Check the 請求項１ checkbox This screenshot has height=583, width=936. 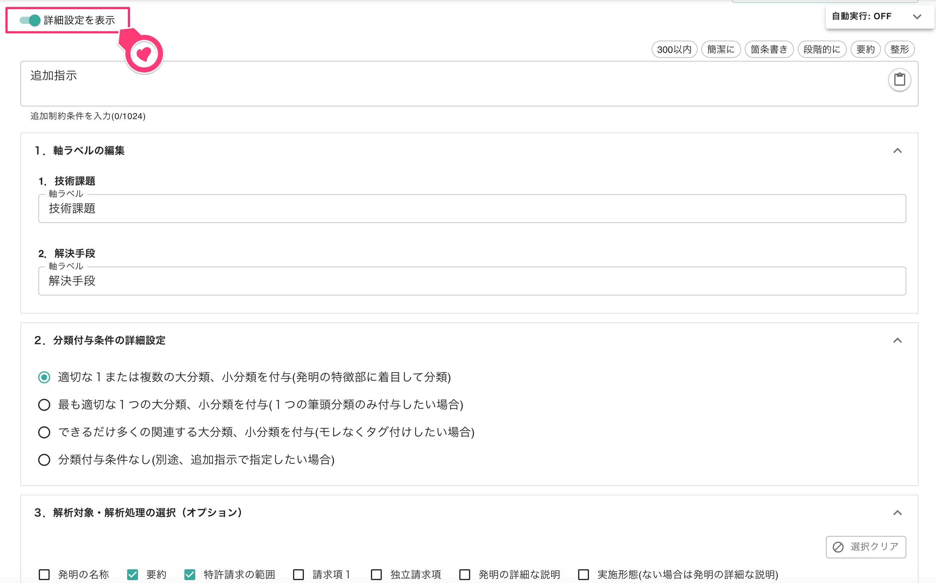298,575
